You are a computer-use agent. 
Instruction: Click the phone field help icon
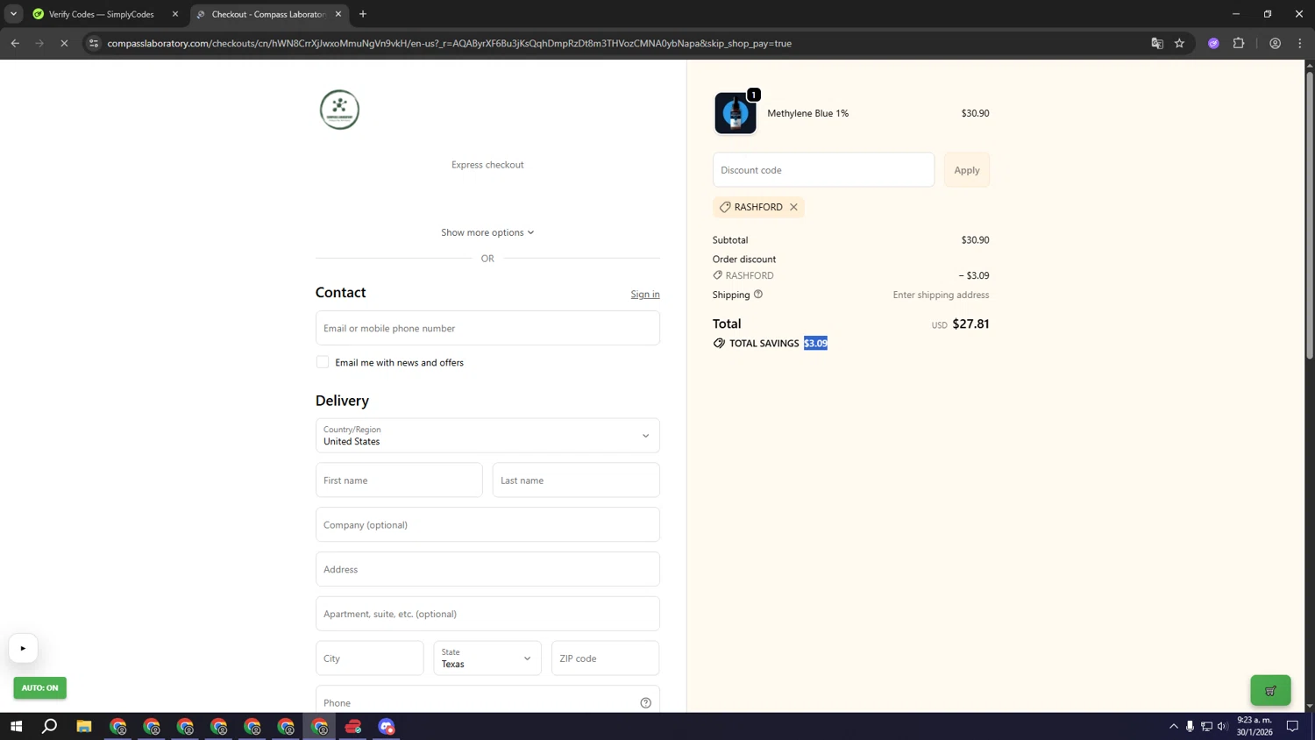(x=645, y=703)
